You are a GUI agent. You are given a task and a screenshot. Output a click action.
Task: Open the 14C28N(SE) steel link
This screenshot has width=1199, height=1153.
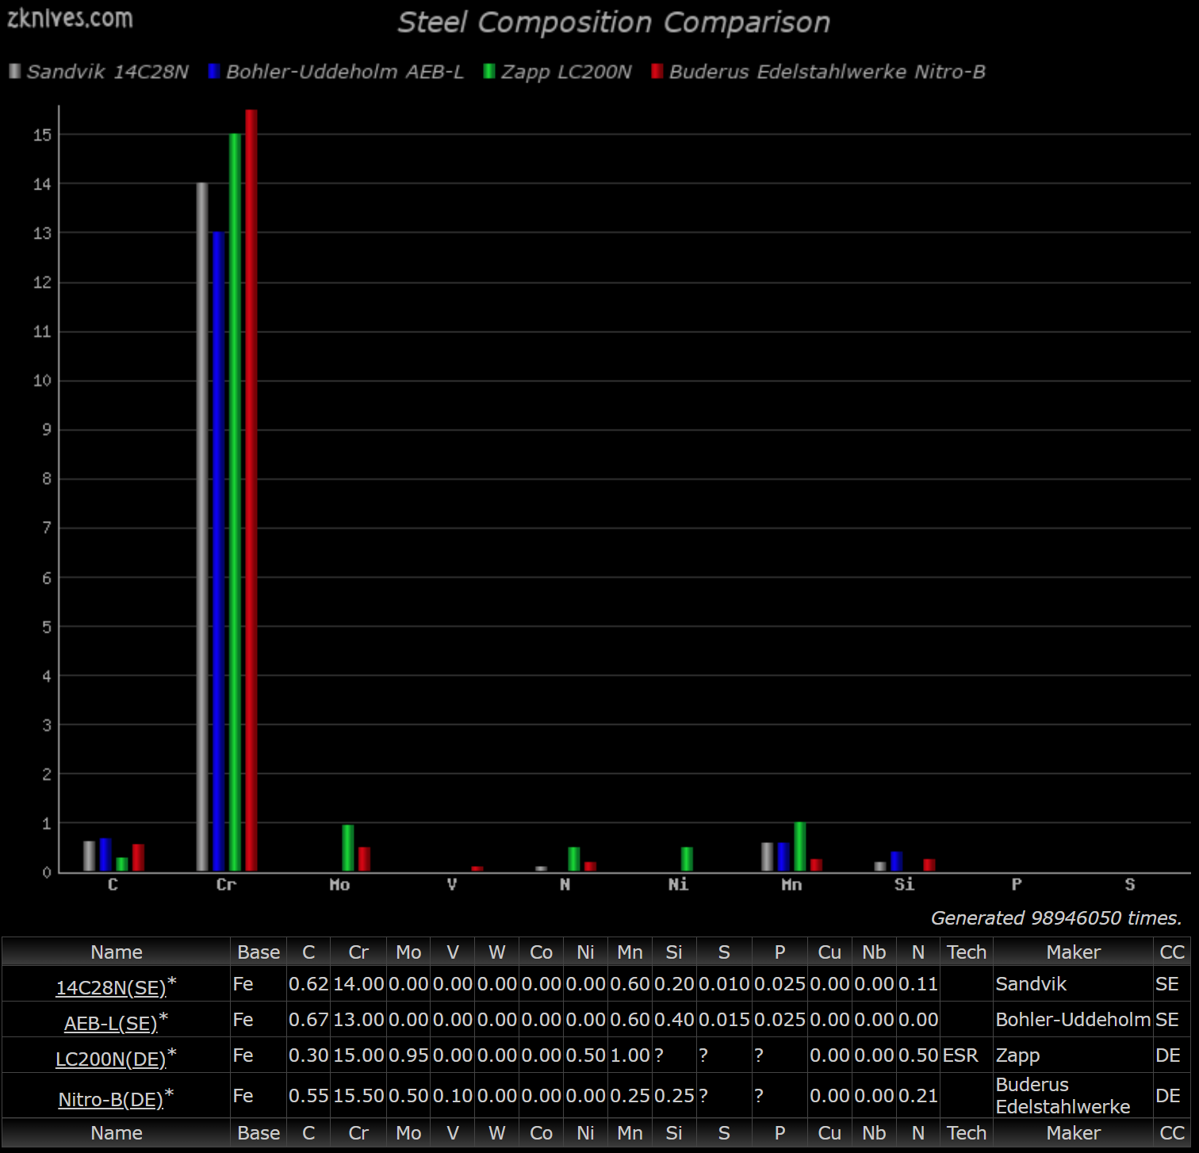point(111,987)
